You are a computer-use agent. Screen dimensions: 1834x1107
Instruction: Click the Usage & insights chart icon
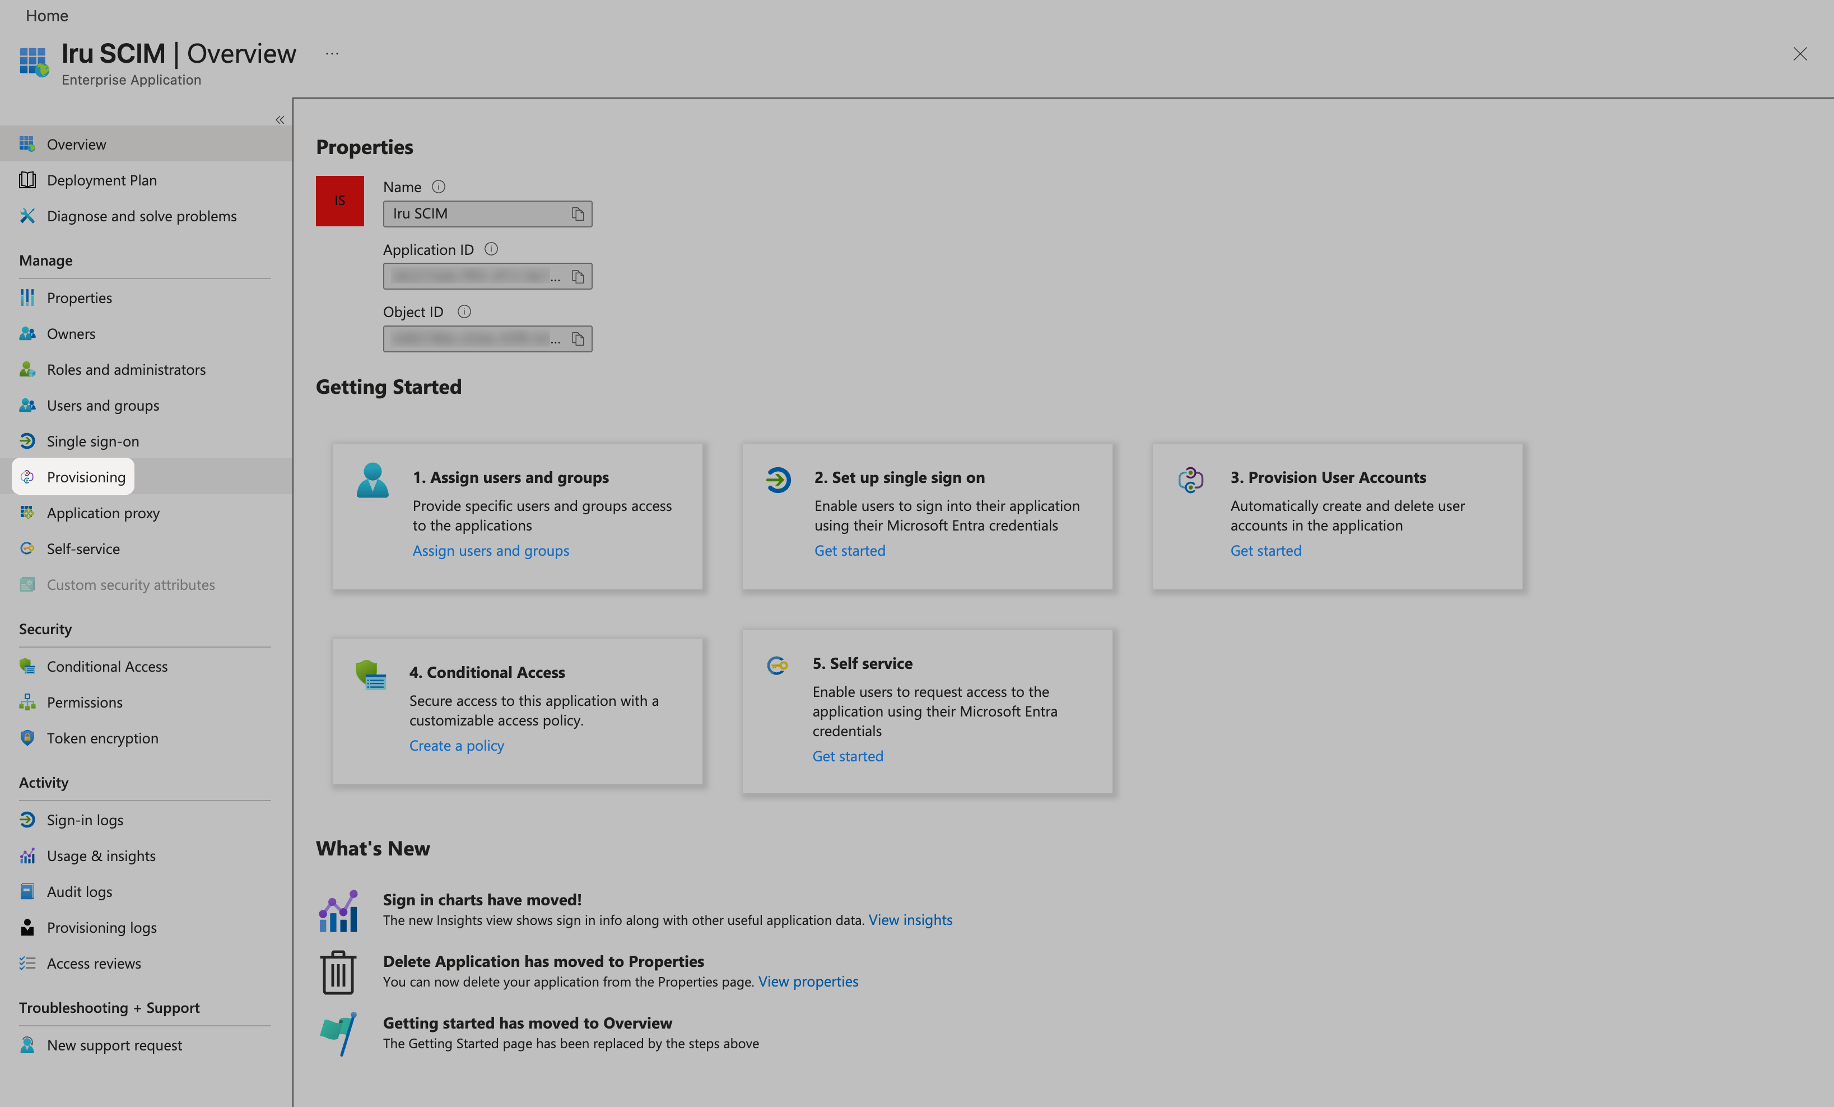pos(27,855)
